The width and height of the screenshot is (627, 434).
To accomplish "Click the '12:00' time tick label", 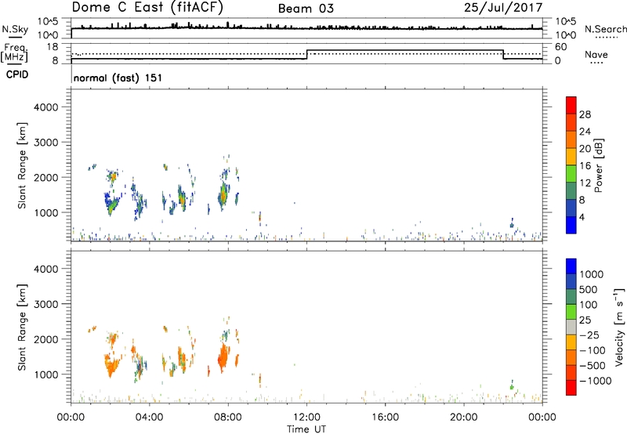I will pyautogui.click(x=306, y=418).
